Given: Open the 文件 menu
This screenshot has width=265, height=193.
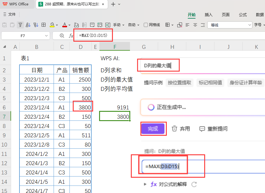Looking at the screenshot, I should click(10, 14).
